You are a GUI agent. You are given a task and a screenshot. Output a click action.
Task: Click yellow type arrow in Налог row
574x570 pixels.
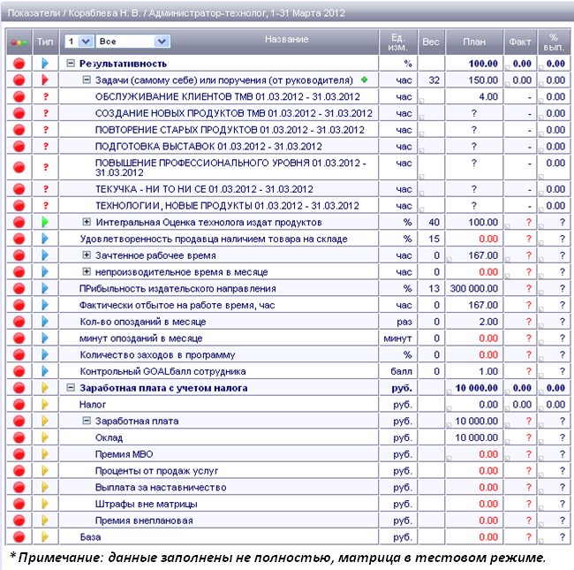pyautogui.click(x=45, y=405)
